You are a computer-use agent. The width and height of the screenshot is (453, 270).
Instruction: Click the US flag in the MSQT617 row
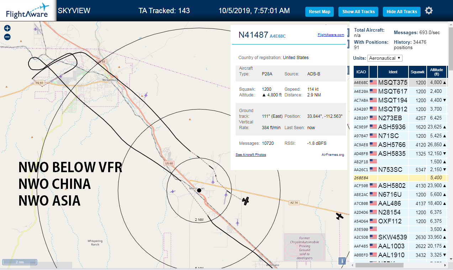(x=373, y=91)
